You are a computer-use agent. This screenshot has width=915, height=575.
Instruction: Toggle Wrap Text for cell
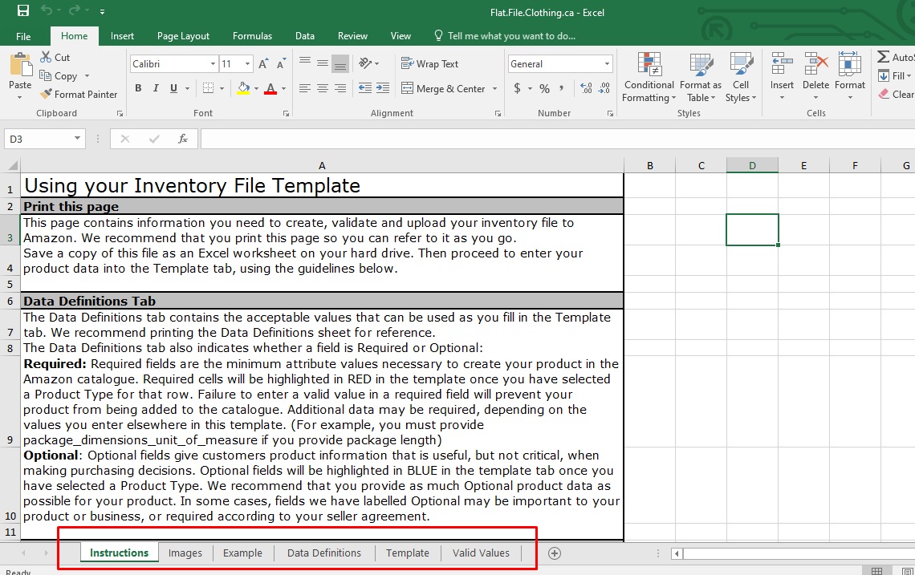429,64
